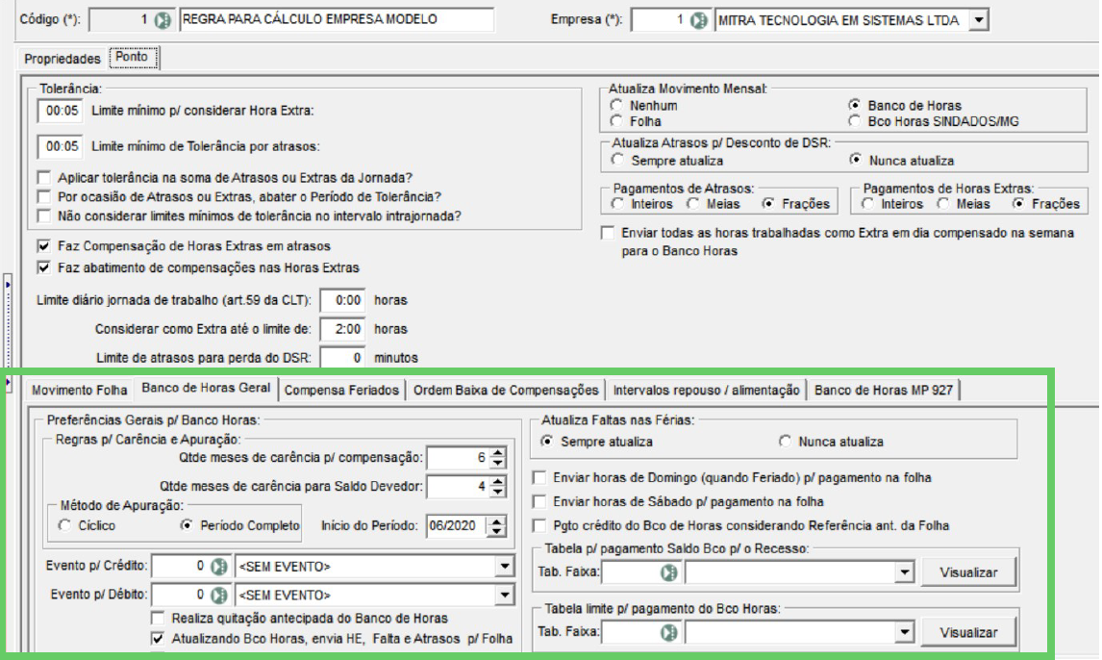
Task: Select Nenhum under Atualiza Movimento Mensal
Action: tap(617, 105)
